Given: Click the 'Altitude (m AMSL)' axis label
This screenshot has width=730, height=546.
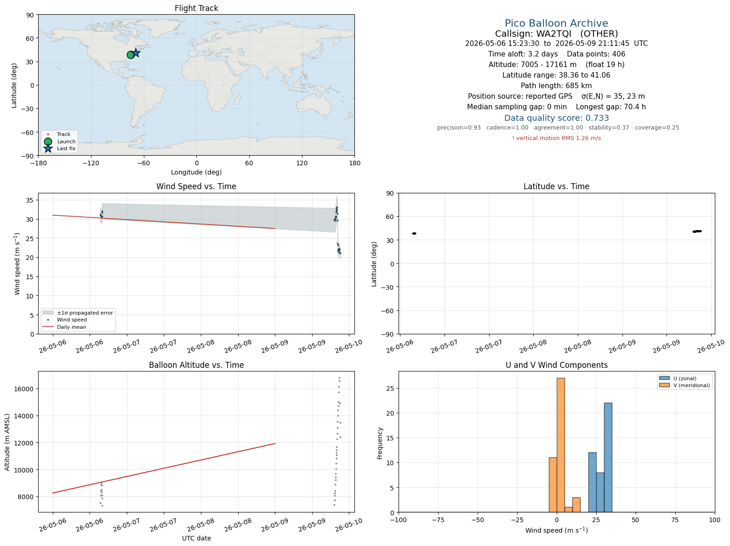Looking at the screenshot, I should tap(7, 442).
